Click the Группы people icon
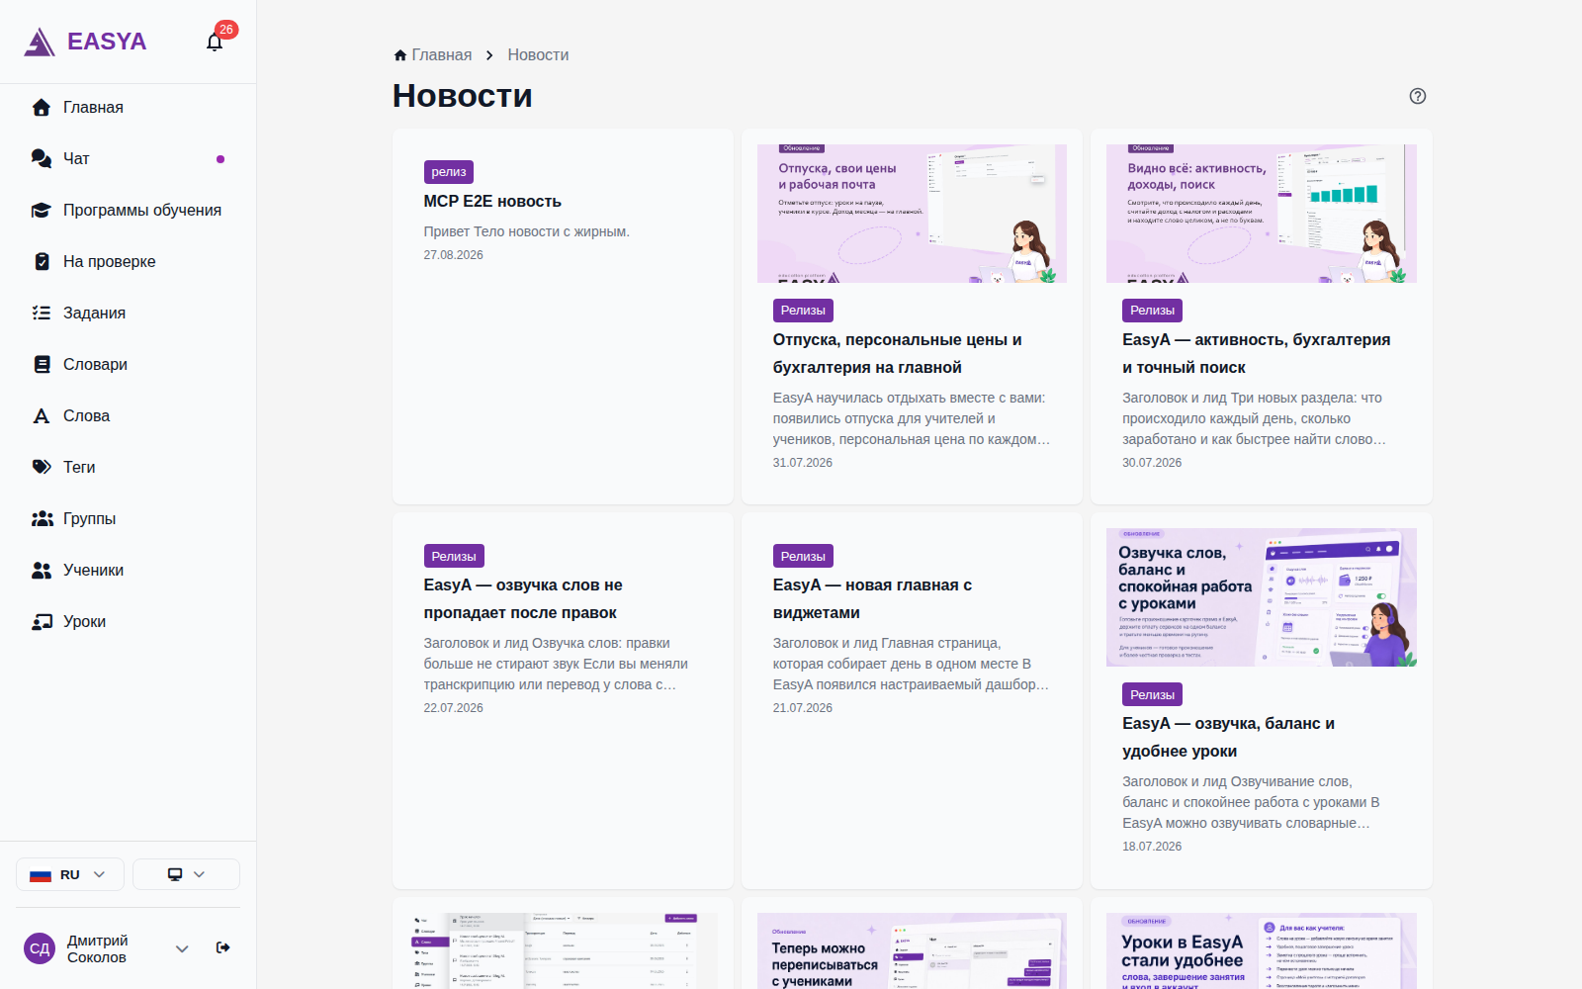 42,518
